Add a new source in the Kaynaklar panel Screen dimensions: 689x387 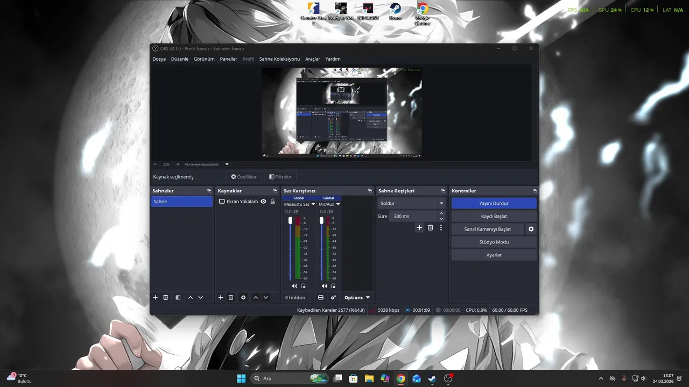(x=221, y=297)
